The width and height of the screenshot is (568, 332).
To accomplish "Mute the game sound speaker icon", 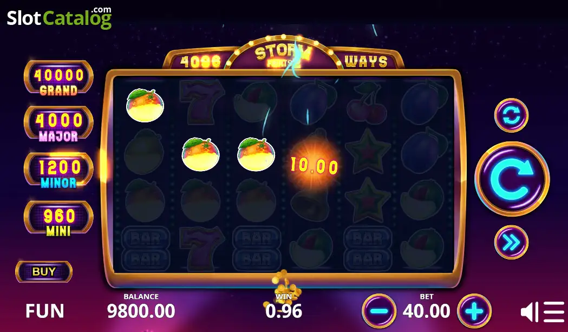I will tap(529, 312).
